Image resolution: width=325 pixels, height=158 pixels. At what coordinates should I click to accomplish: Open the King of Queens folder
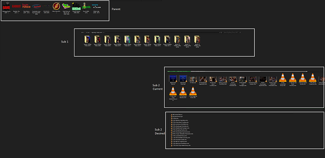pos(76,8)
